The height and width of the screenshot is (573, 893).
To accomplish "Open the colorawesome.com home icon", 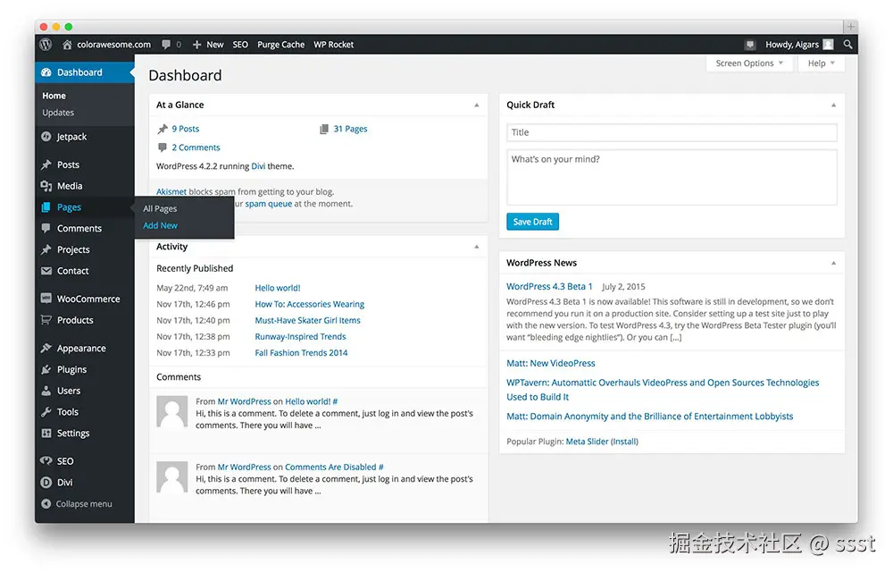I will [67, 45].
